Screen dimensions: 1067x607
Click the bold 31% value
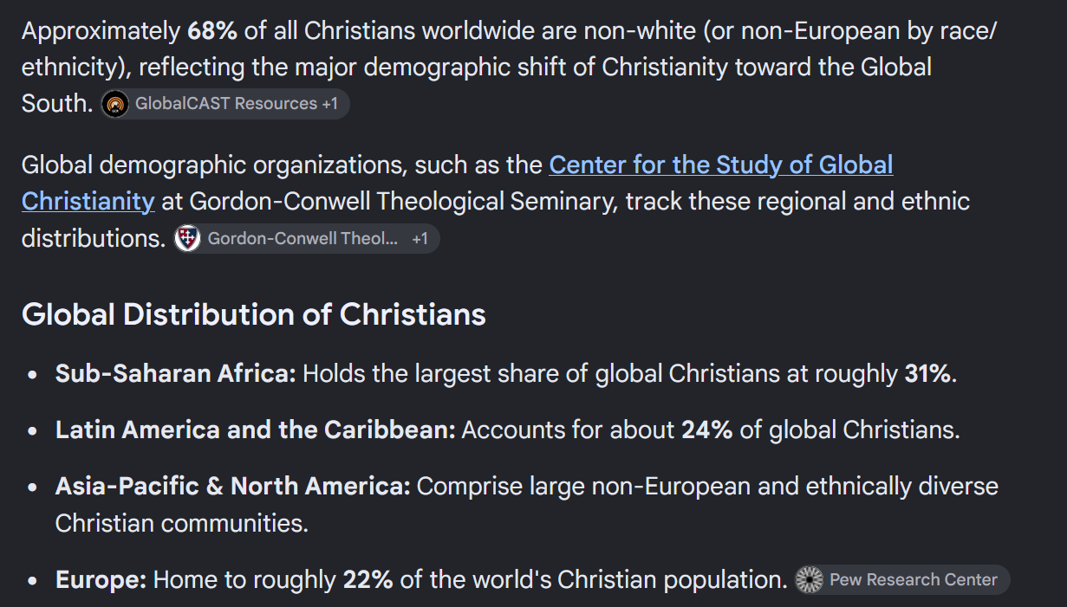click(927, 374)
